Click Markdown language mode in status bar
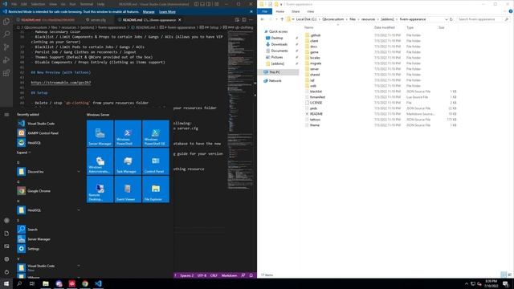The width and height of the screenshot is (514, 289). point(229,275)
